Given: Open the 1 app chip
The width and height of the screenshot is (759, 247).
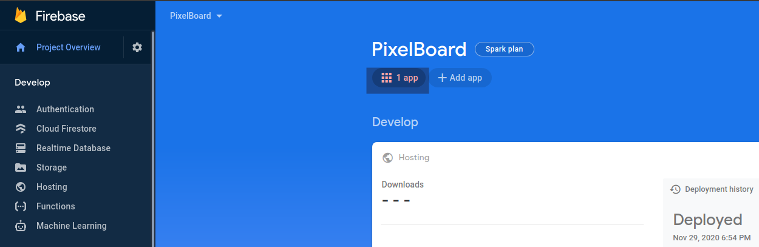Looking at the screenshot, I should [x=399, y=78].
